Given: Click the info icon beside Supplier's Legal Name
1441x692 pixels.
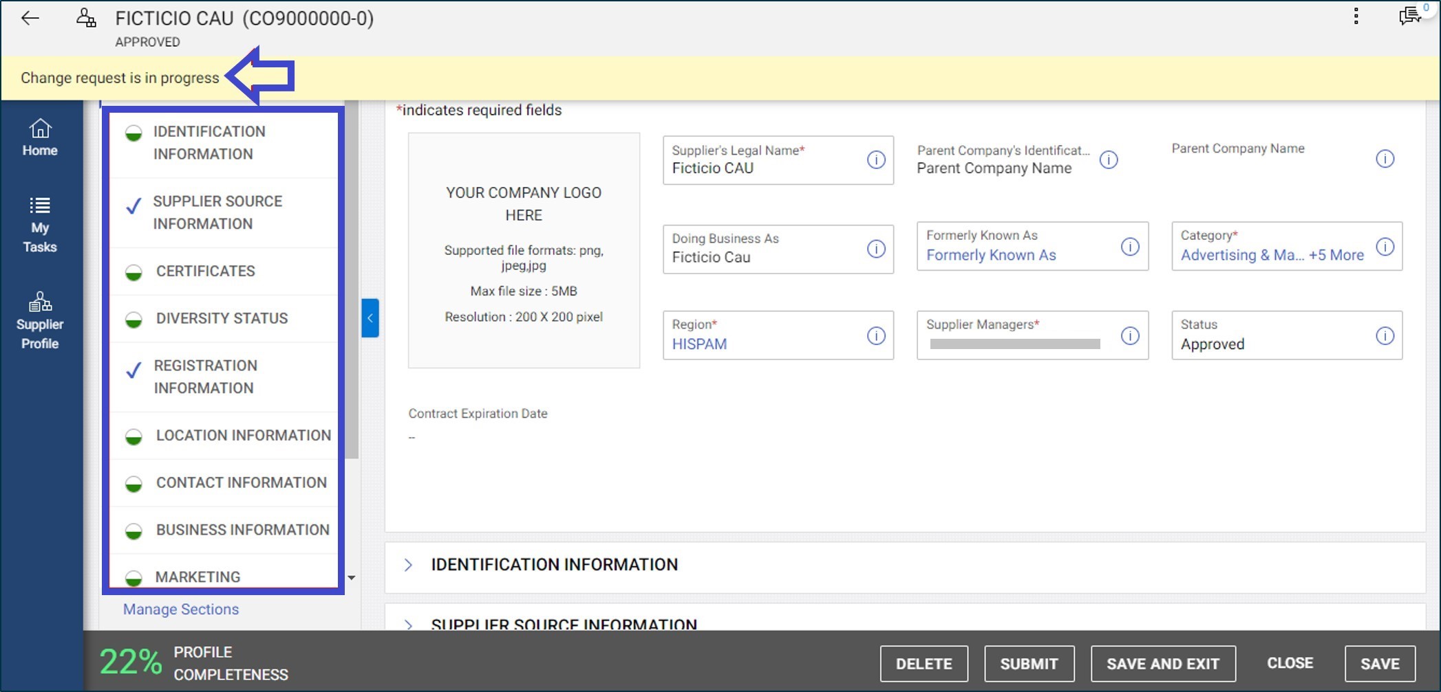Looking at the screenshot, I should tap(875, 159).
